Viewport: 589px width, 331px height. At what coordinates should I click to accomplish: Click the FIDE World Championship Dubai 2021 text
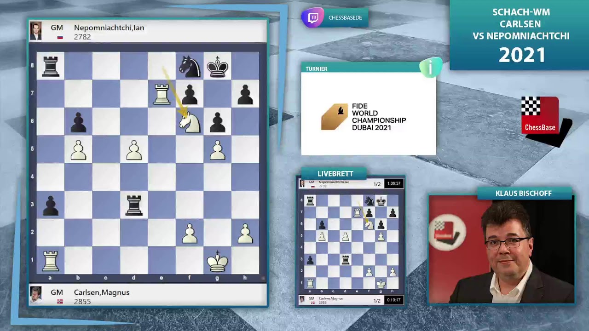(379, 117)
